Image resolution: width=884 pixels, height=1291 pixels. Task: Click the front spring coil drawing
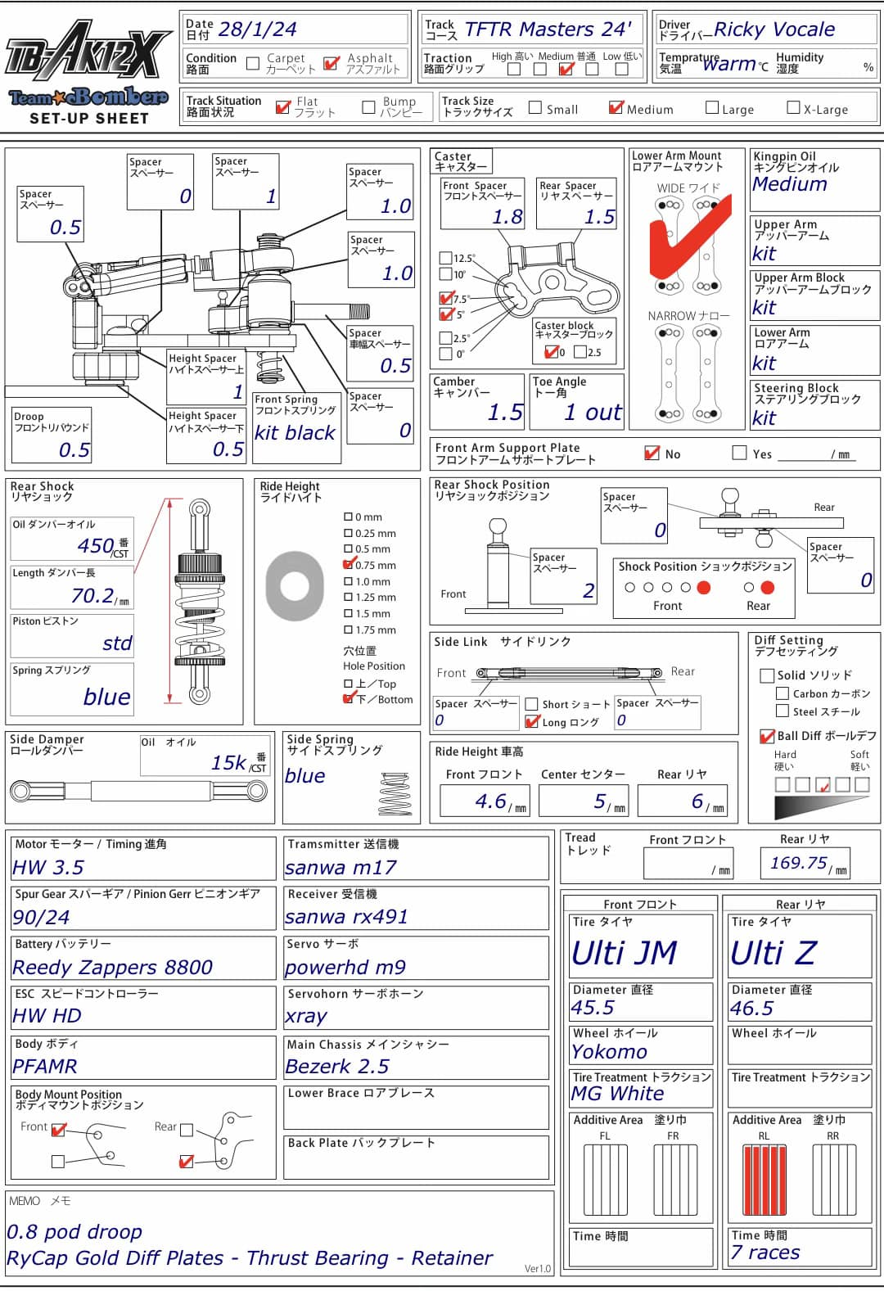(270, 367)
